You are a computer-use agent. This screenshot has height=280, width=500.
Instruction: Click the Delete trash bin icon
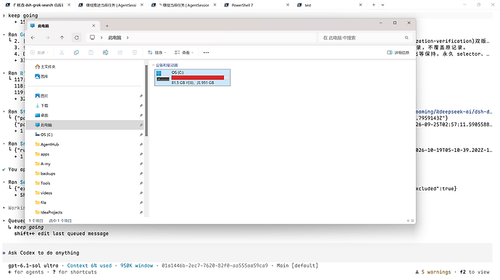[135, 53]
